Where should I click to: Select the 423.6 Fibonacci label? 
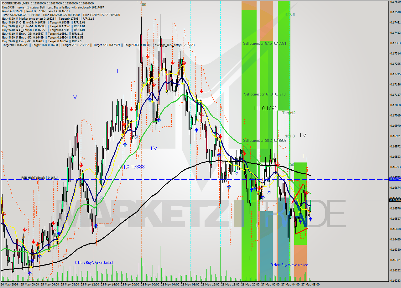click(290, 15)
